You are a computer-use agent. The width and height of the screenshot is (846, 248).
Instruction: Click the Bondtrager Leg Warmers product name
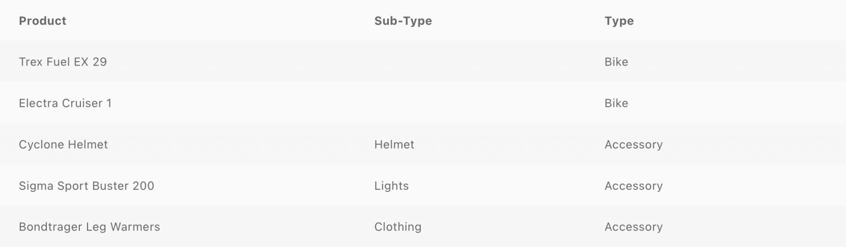[x=89, y=227]
